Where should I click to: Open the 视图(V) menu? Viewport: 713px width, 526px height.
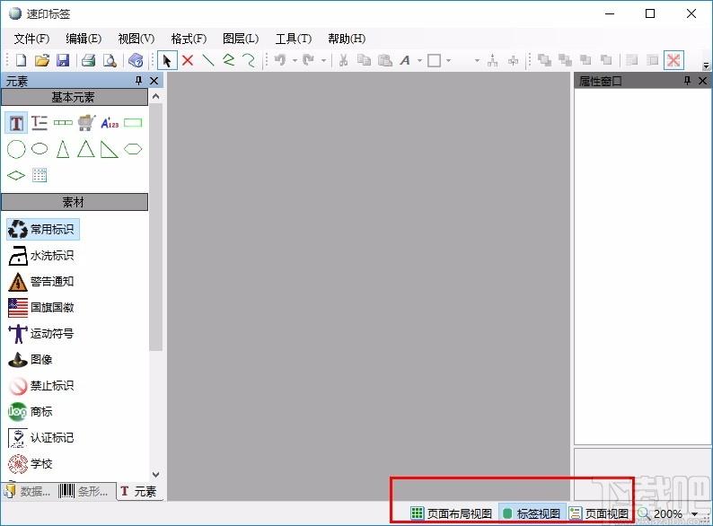pos(136,39)
